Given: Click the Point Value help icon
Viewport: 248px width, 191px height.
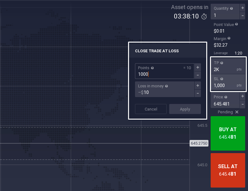Looking at the screenshot, I should click(236, 24).
